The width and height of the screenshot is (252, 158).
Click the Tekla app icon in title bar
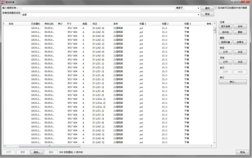pos(3,2)
